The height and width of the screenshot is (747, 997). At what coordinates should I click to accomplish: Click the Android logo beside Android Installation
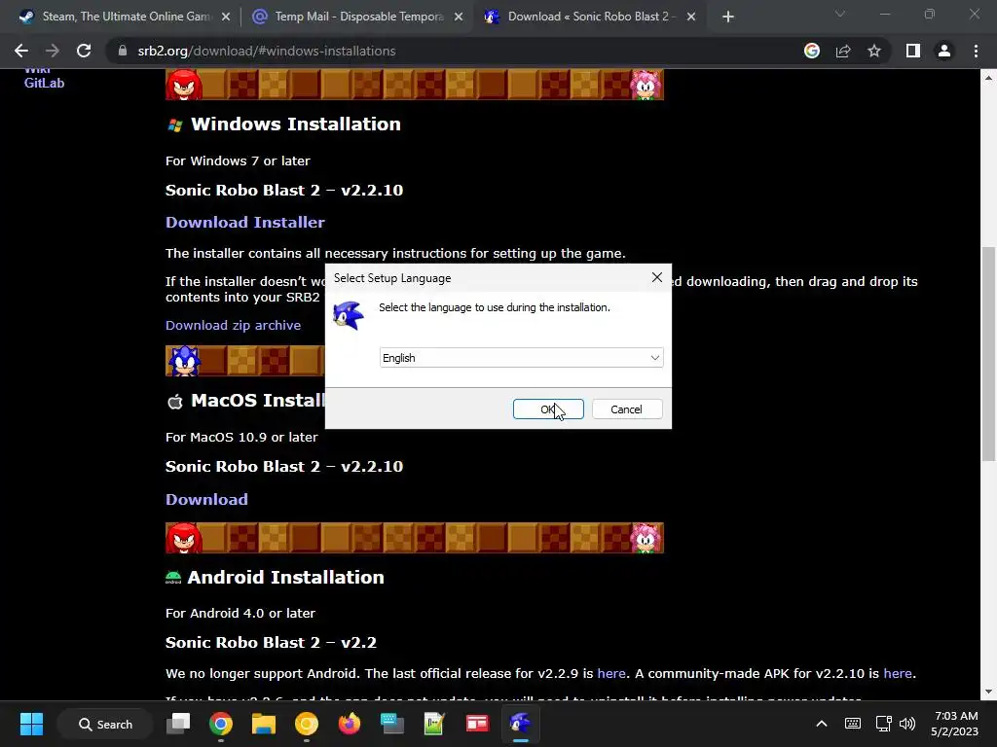[173, 578]
